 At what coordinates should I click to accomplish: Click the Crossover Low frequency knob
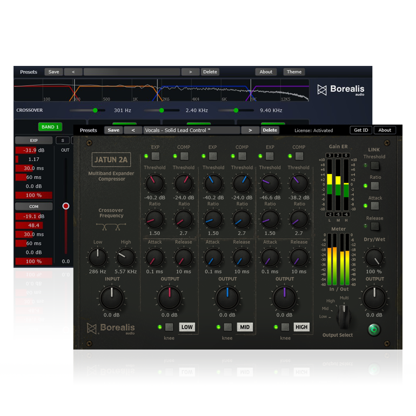[x=98, y=257]
